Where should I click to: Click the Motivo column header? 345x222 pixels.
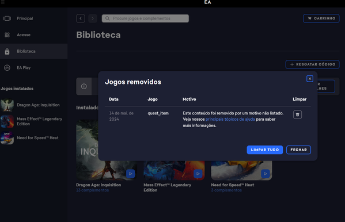(189, 99)
